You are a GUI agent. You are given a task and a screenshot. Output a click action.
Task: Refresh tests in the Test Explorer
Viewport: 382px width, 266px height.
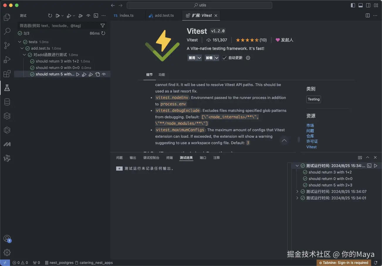(x=50, y=16)
